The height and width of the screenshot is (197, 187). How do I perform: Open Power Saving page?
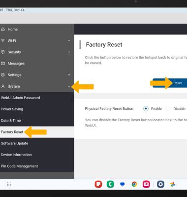(x=37, y=109)
